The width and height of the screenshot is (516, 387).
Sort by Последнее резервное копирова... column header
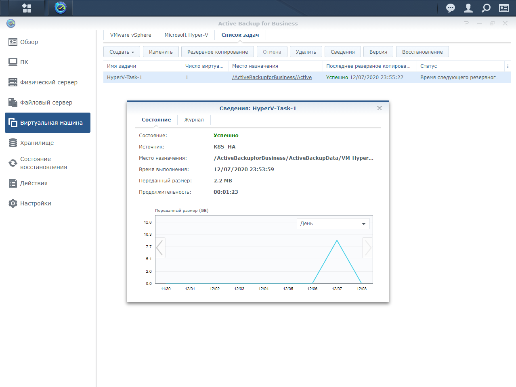(x=370, y=66)
